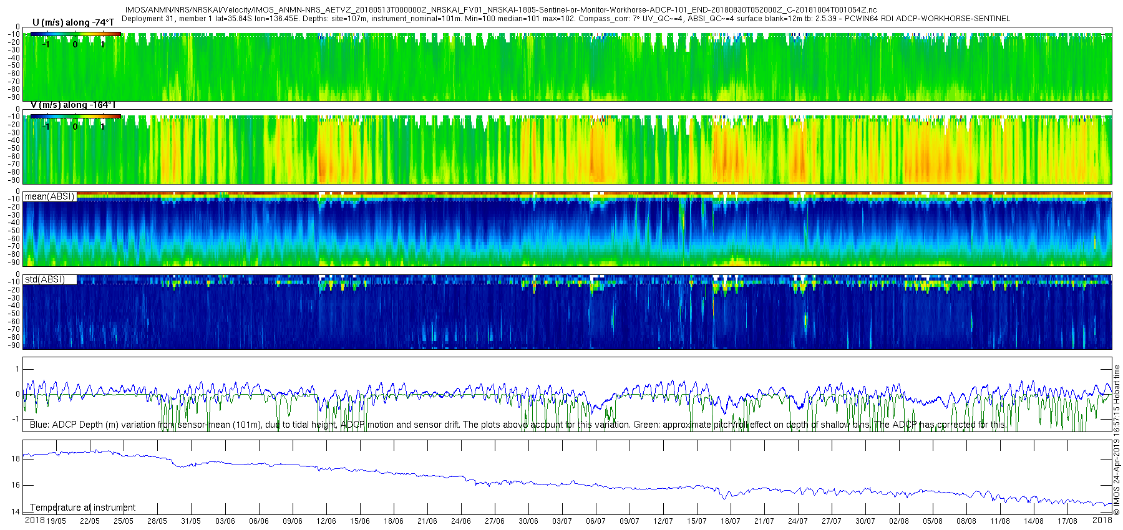Click the -90 depth tick in the std(ABSI) panel

coord(14,345)
